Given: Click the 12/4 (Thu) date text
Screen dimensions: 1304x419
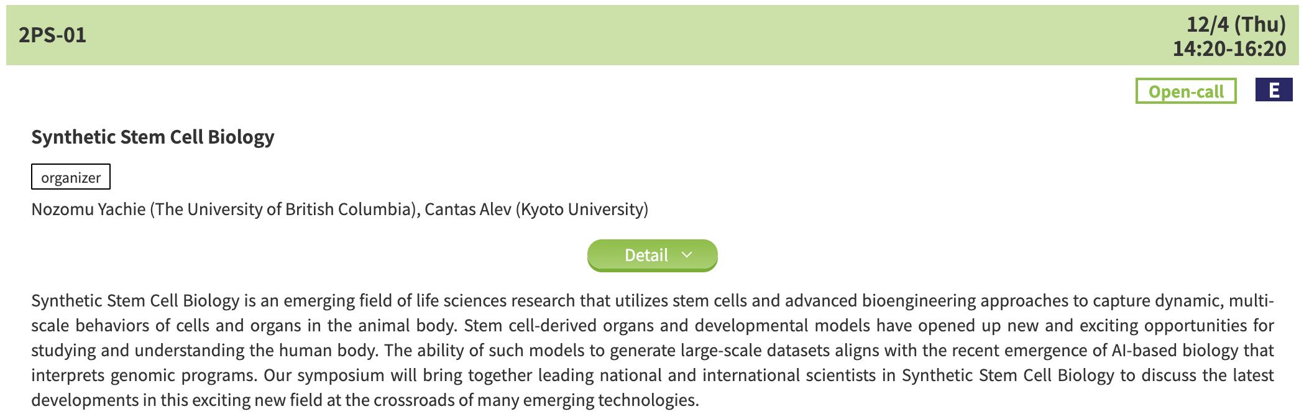Looking at the screenshot, I should point(1236,24).
